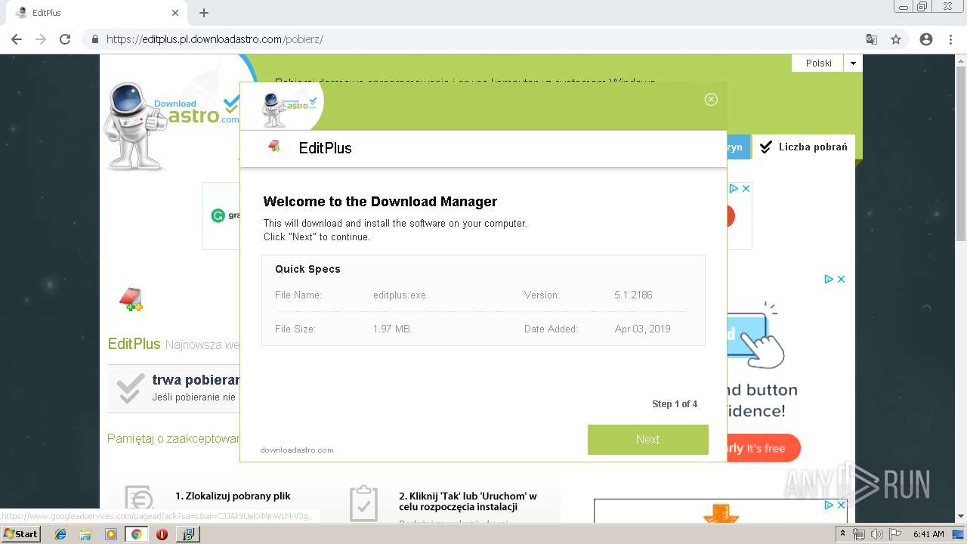
Task: Click the volume icon in system tray
Action: pyautogui.click(x=876, y=534)
